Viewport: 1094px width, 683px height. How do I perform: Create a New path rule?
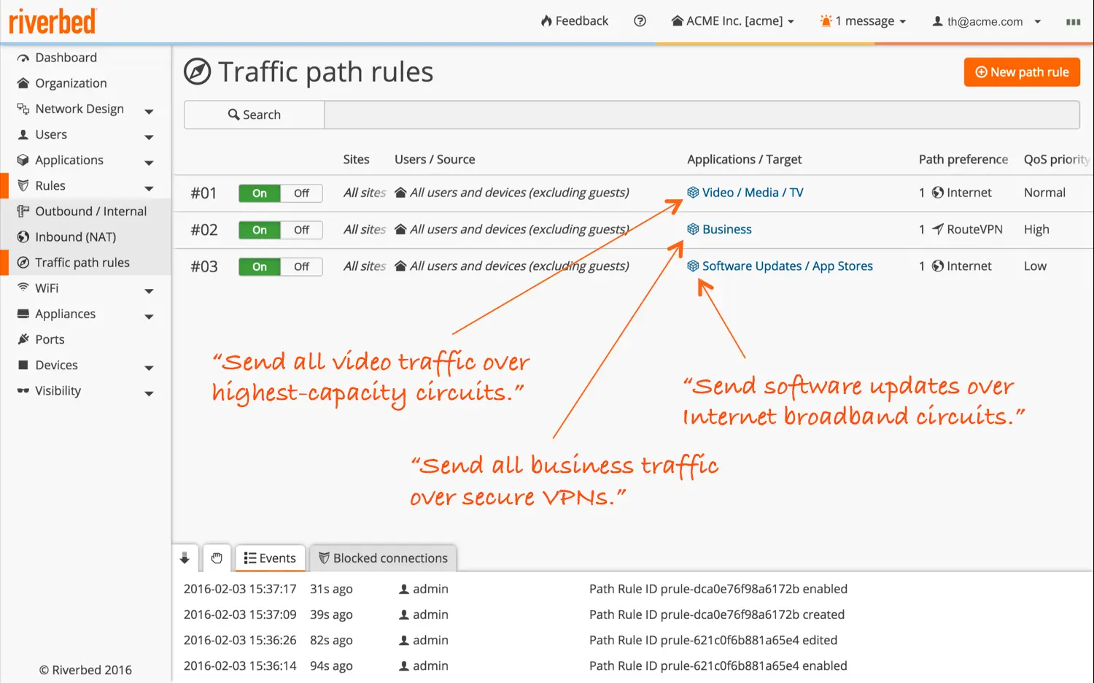click(x=1021, y=72)
